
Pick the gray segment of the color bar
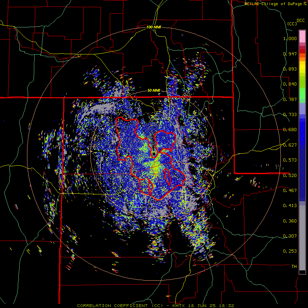pyautogui.click(x=302, y=238)
